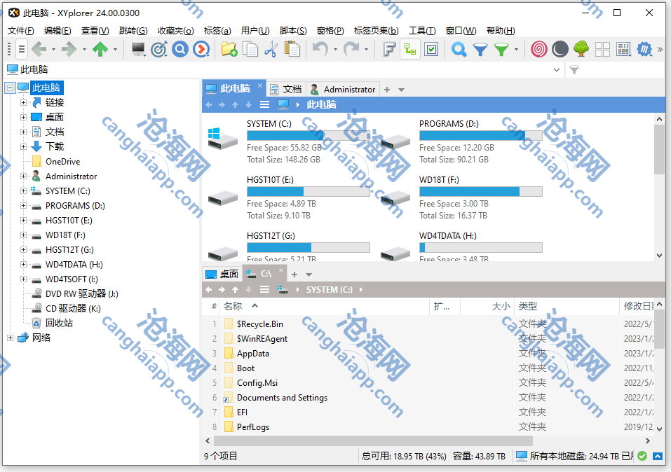This screenshot has height=472, width=671.
Task: Click the New Folder toolbar icon
Action: (x=229, y=49)
